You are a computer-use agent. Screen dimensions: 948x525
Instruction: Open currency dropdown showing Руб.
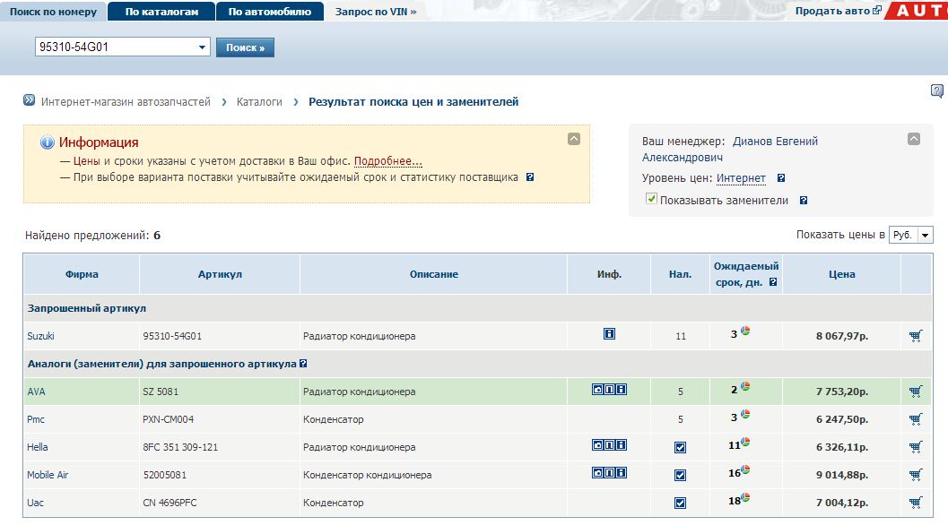click(925, 235)
